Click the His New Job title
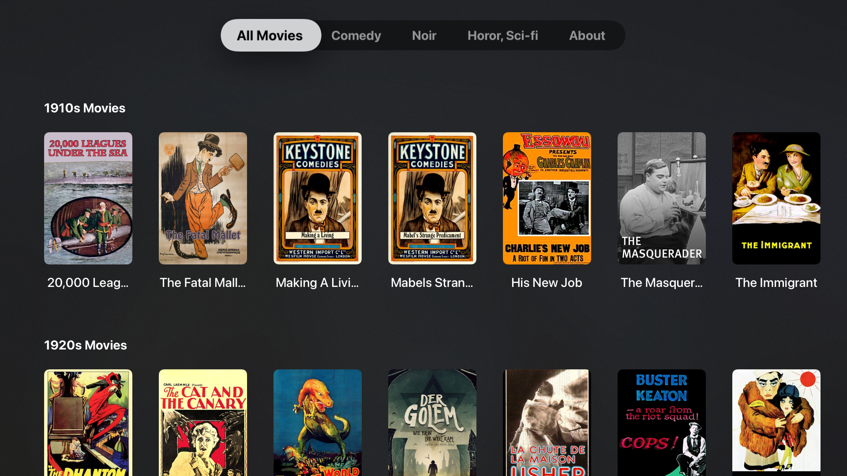 click(547, 283)
